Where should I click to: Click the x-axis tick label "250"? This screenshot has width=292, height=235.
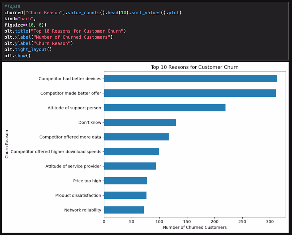click(242, 221)
